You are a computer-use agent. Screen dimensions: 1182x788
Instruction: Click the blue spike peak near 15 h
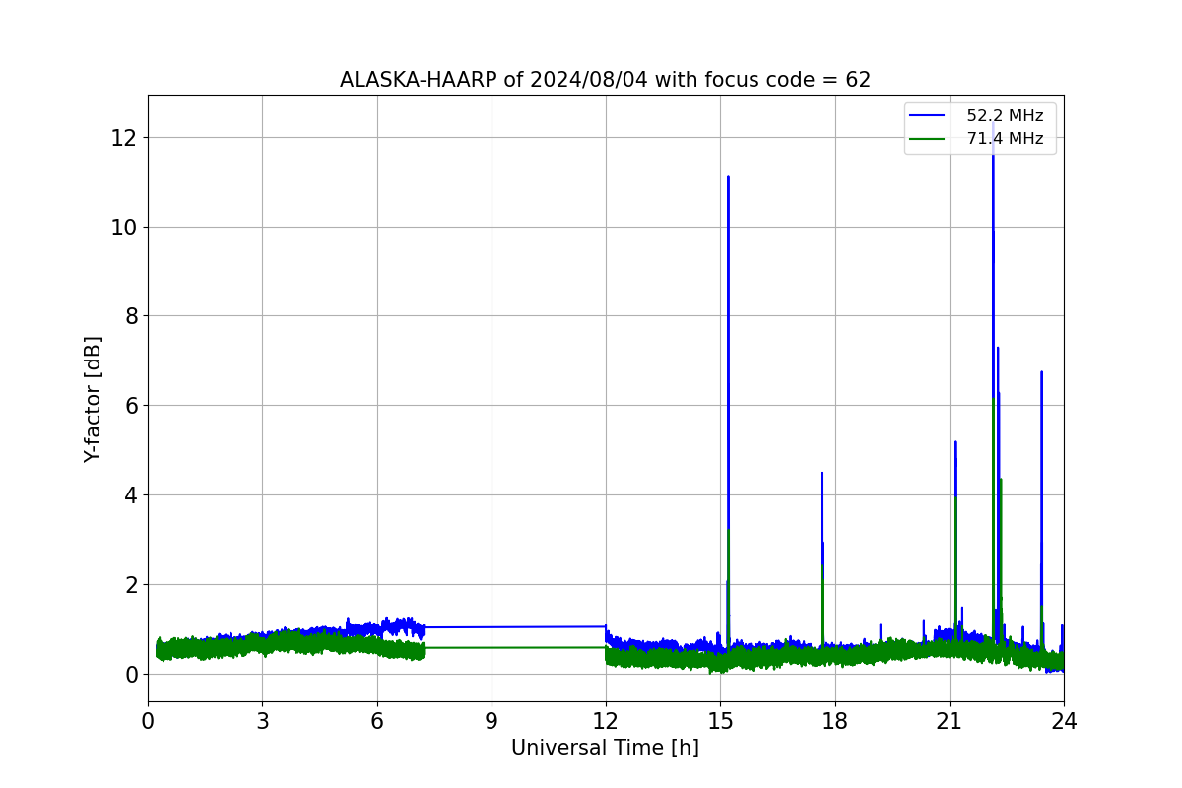click(x=728, y=178)
